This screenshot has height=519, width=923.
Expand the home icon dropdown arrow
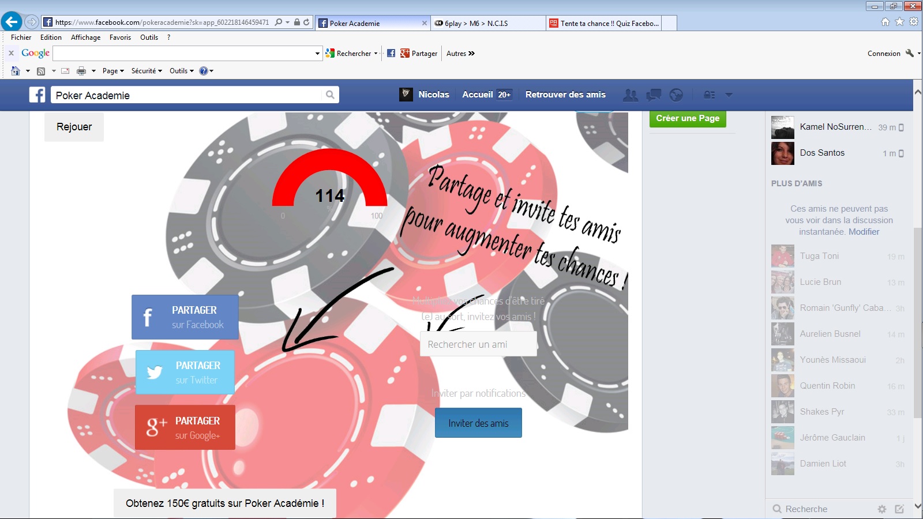tap(28, 71)
